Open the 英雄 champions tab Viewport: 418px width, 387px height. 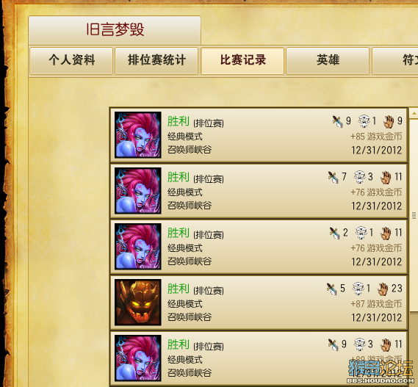328,61
